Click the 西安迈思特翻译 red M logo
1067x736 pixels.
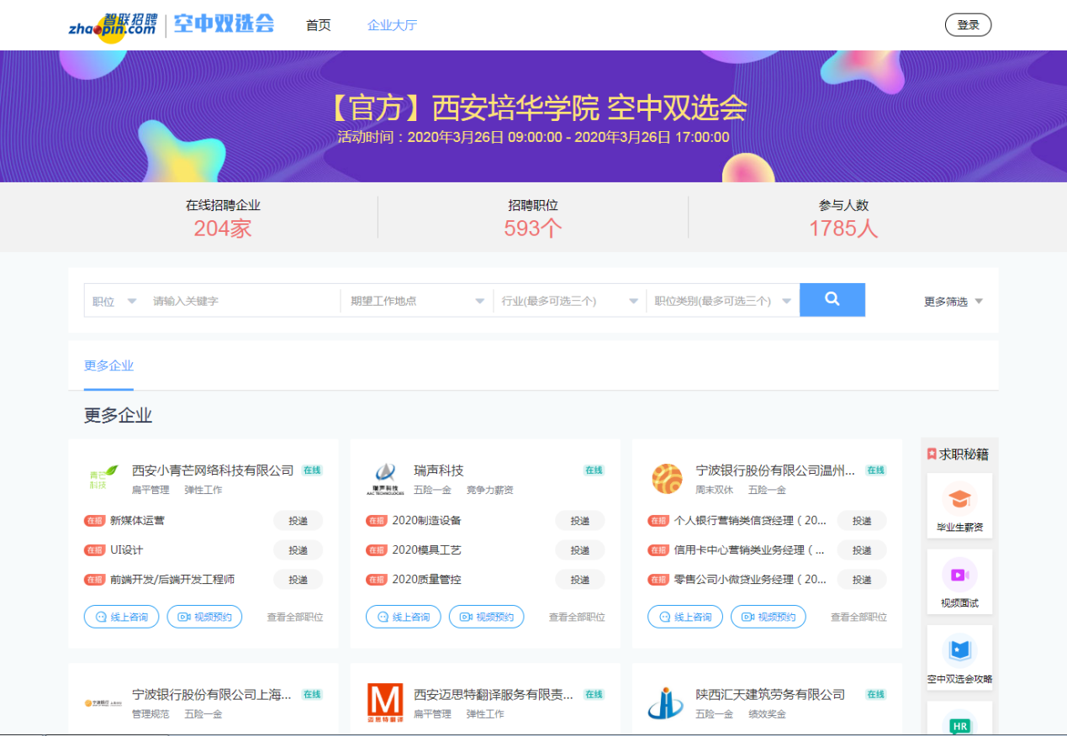coord(384,702)
